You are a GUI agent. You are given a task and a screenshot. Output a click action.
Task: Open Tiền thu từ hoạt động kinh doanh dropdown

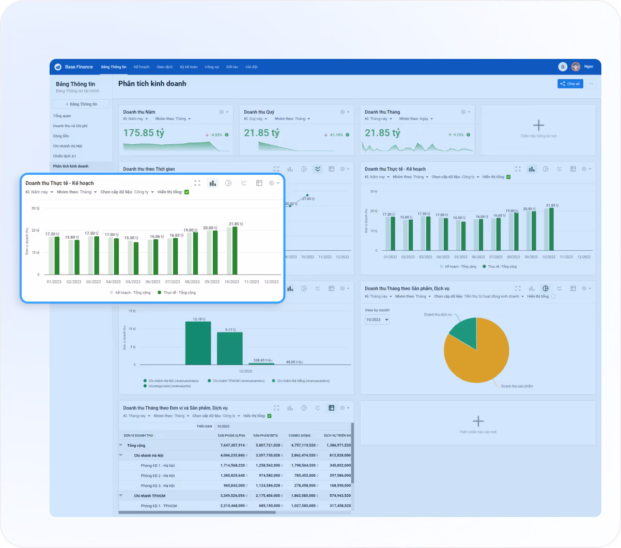(479, 296)
